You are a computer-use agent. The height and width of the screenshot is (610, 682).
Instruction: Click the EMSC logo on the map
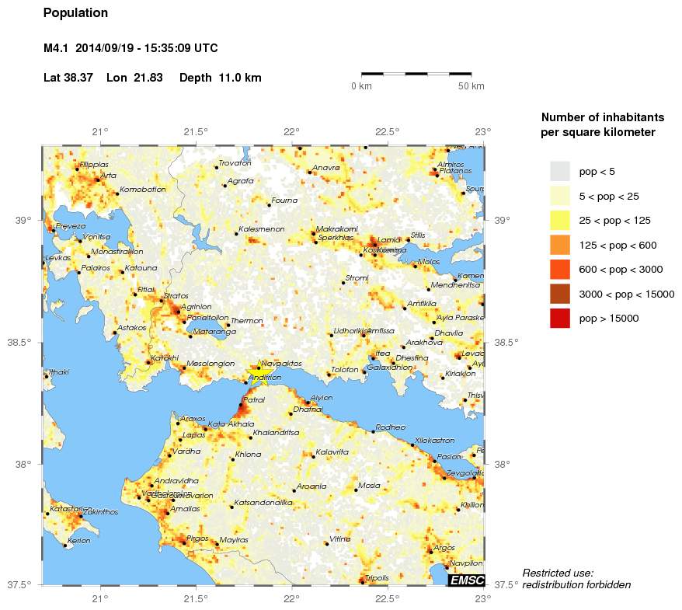(467, 580)
